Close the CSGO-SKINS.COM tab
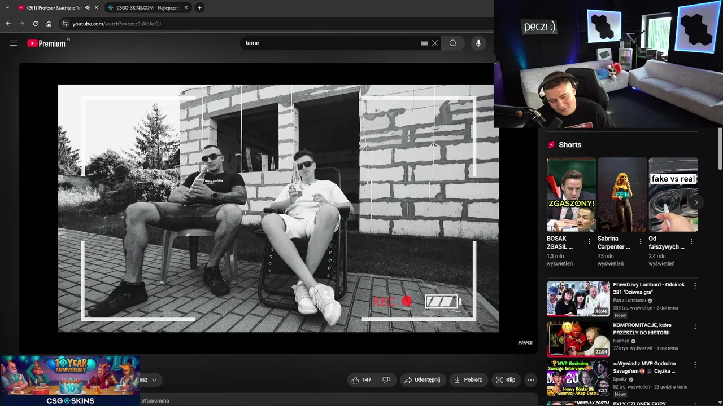This screenshot has height=406, width=723. (x=187, y=7)
